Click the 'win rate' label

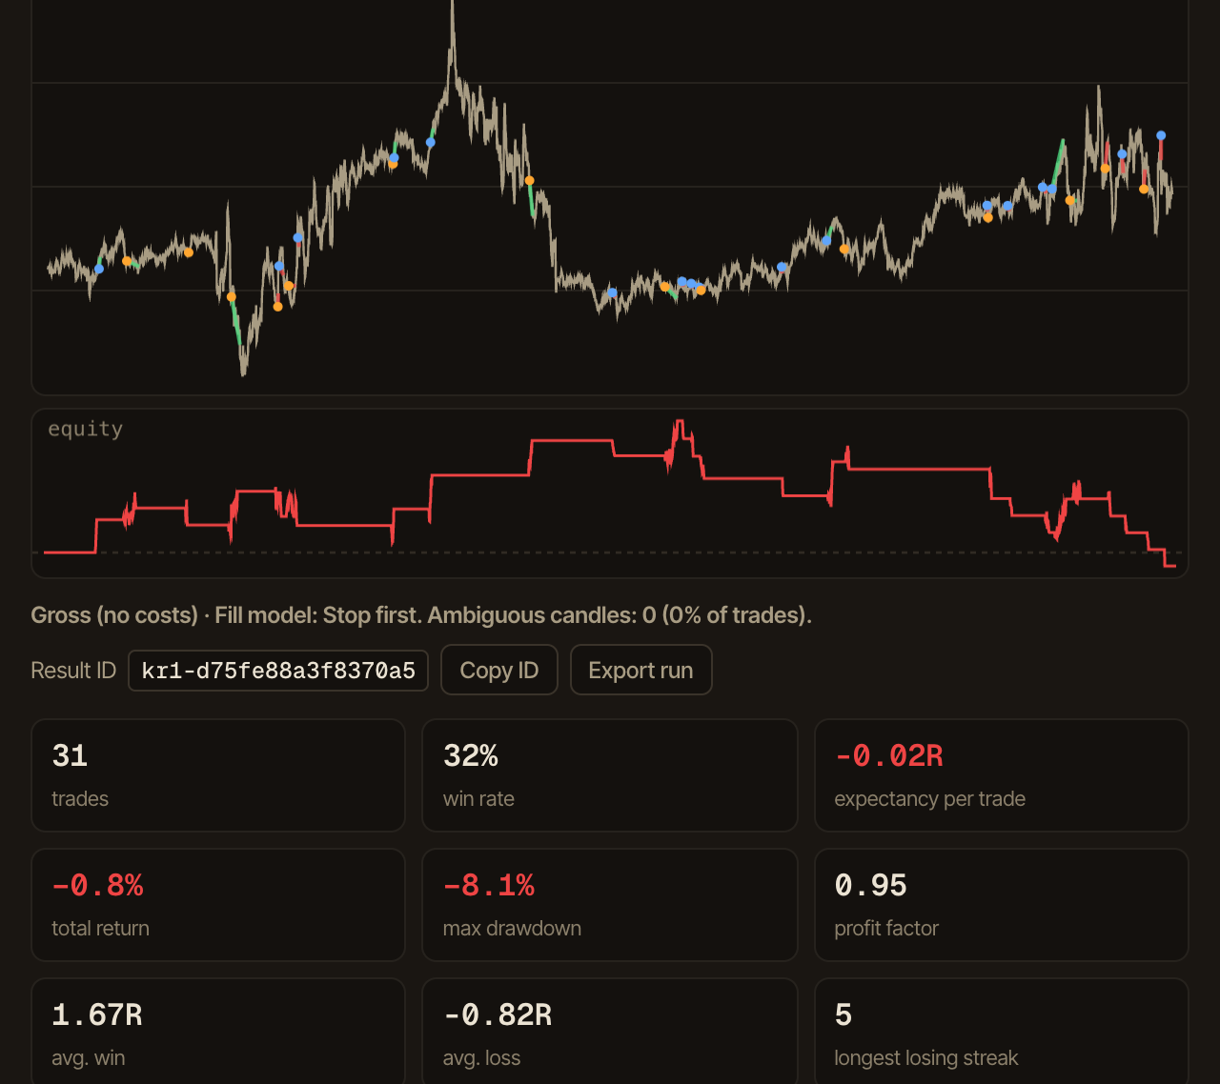[x=478, y=799]
